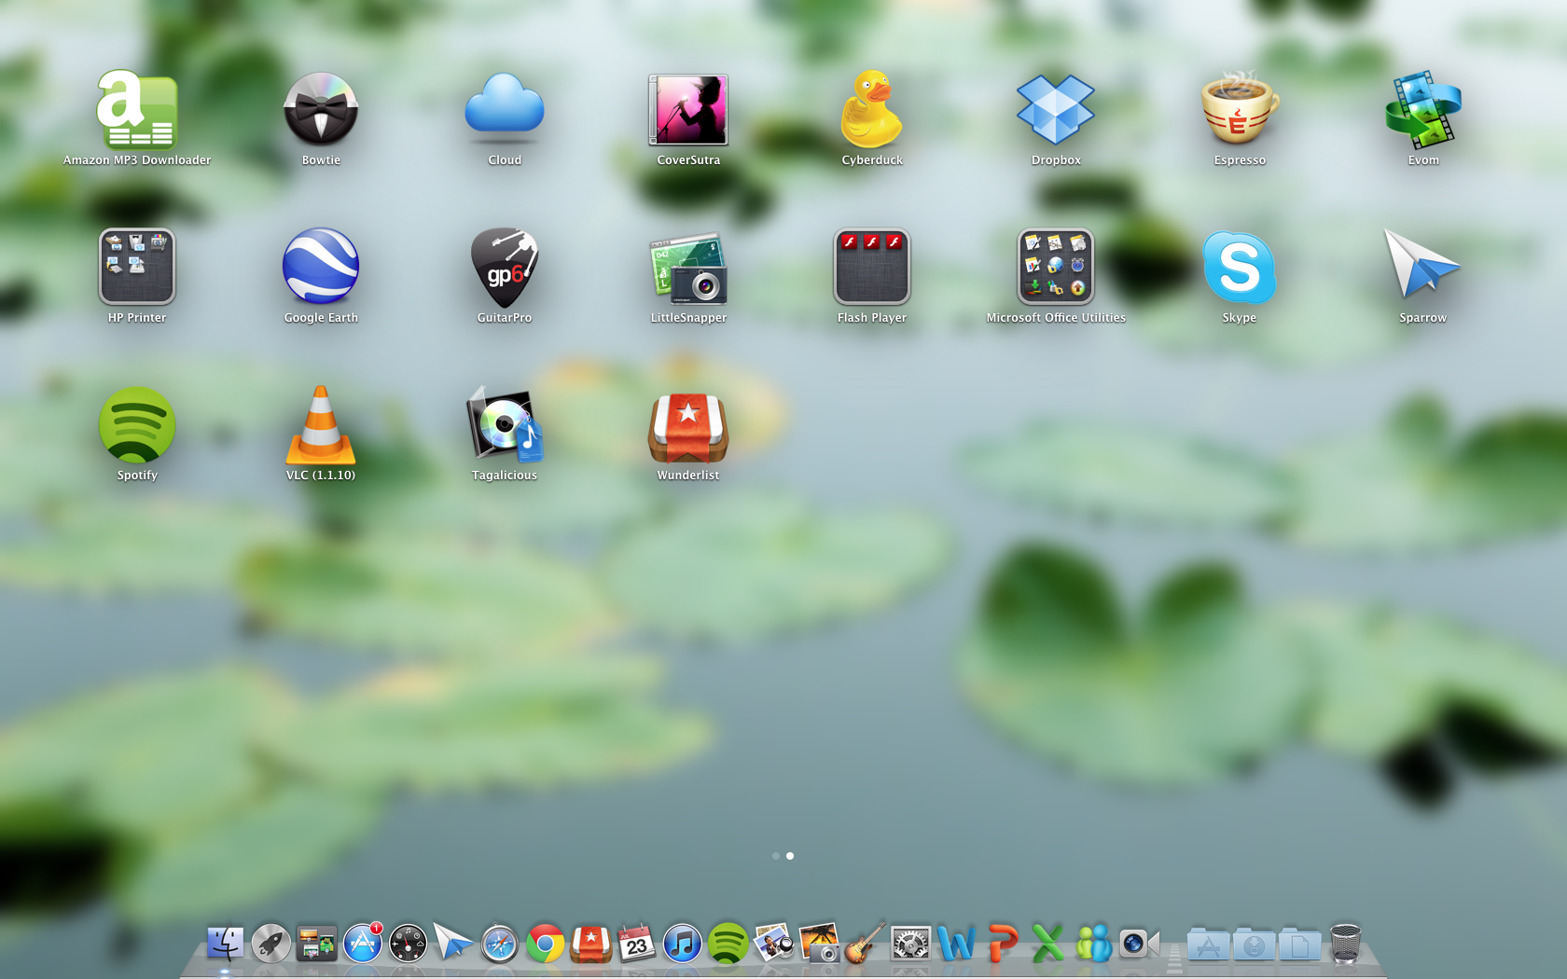
Task: Launch the Dropbox app
Action: click(x=1056, y=110)
